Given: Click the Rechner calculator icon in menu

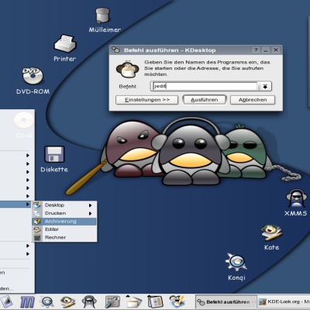Looking at the screenshot, I should [37, 237].
